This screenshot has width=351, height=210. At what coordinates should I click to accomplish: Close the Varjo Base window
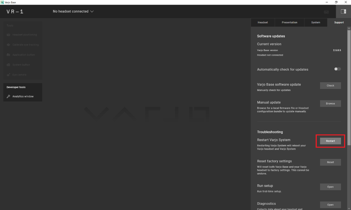click(346, 2)
